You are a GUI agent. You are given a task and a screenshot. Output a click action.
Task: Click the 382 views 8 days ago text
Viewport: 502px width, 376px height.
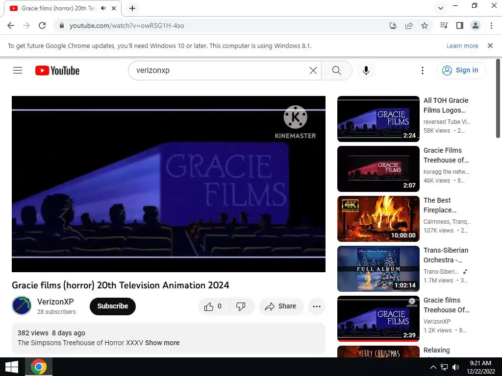tap(51, 333)
